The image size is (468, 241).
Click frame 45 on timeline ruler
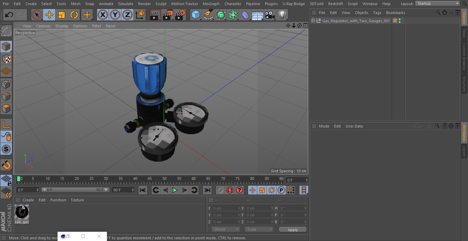[x=150, y=179]
